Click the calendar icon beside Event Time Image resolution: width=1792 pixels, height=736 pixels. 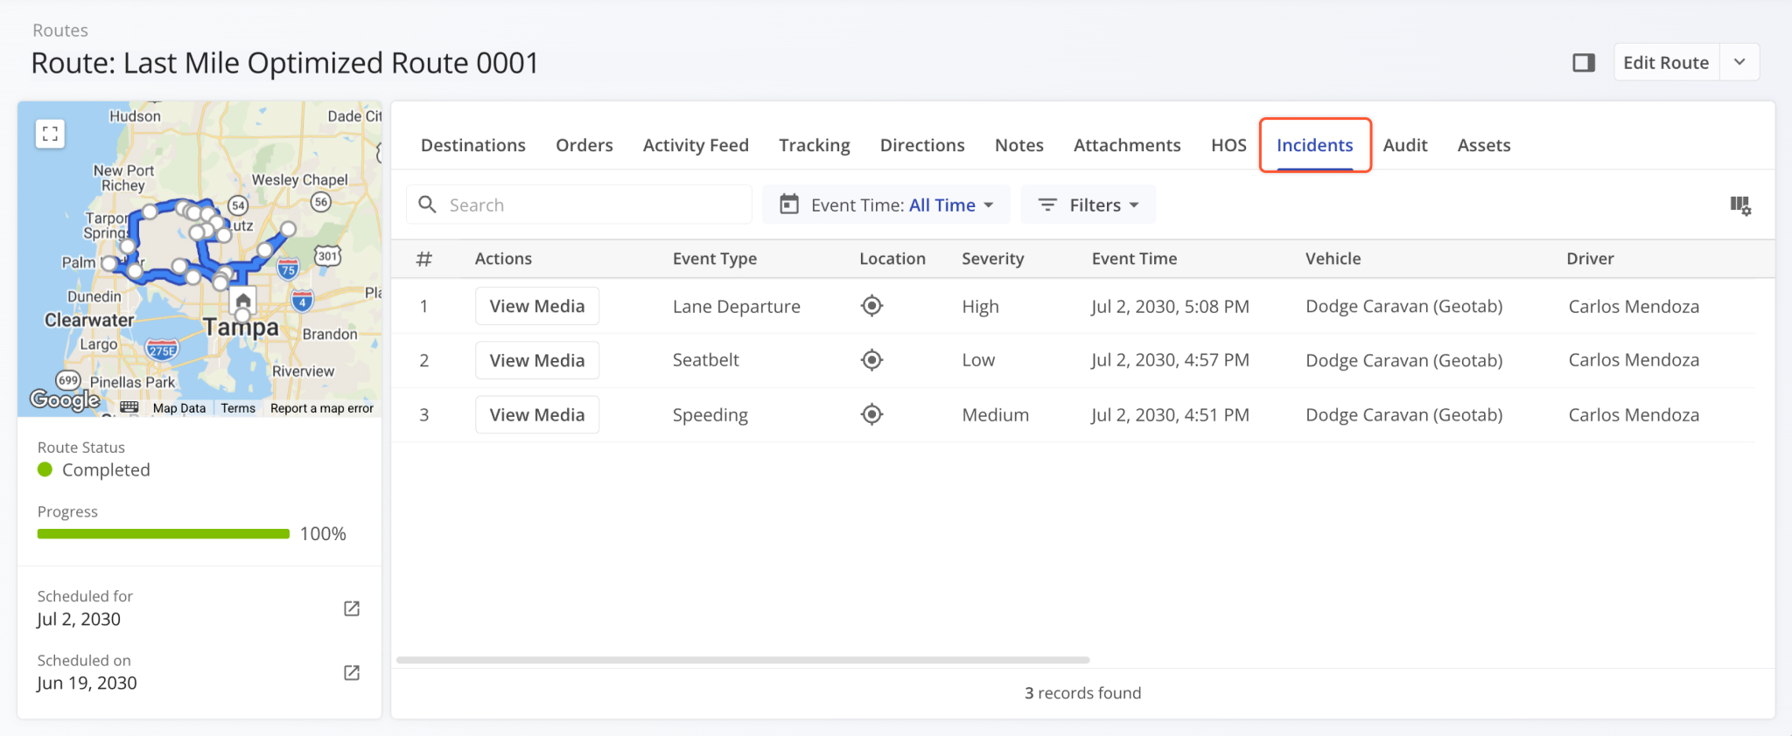tap(789, 205)
